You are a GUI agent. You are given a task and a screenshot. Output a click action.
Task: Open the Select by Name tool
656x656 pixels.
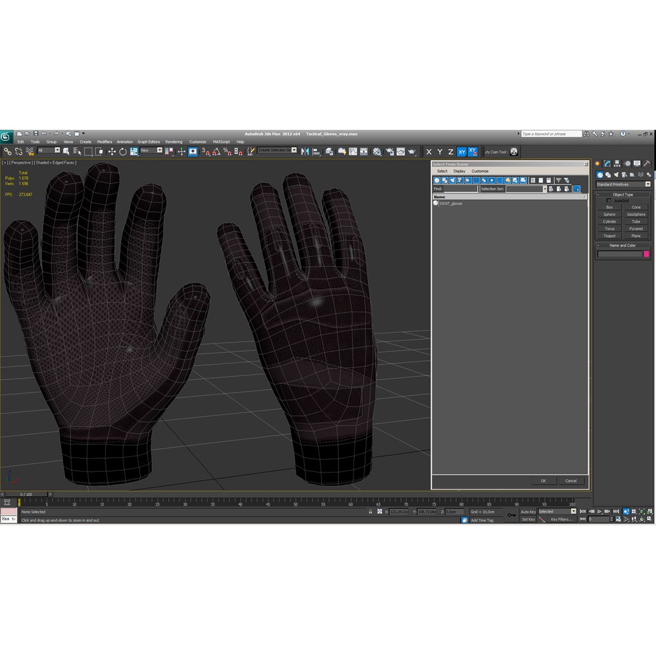pos(77,151)
